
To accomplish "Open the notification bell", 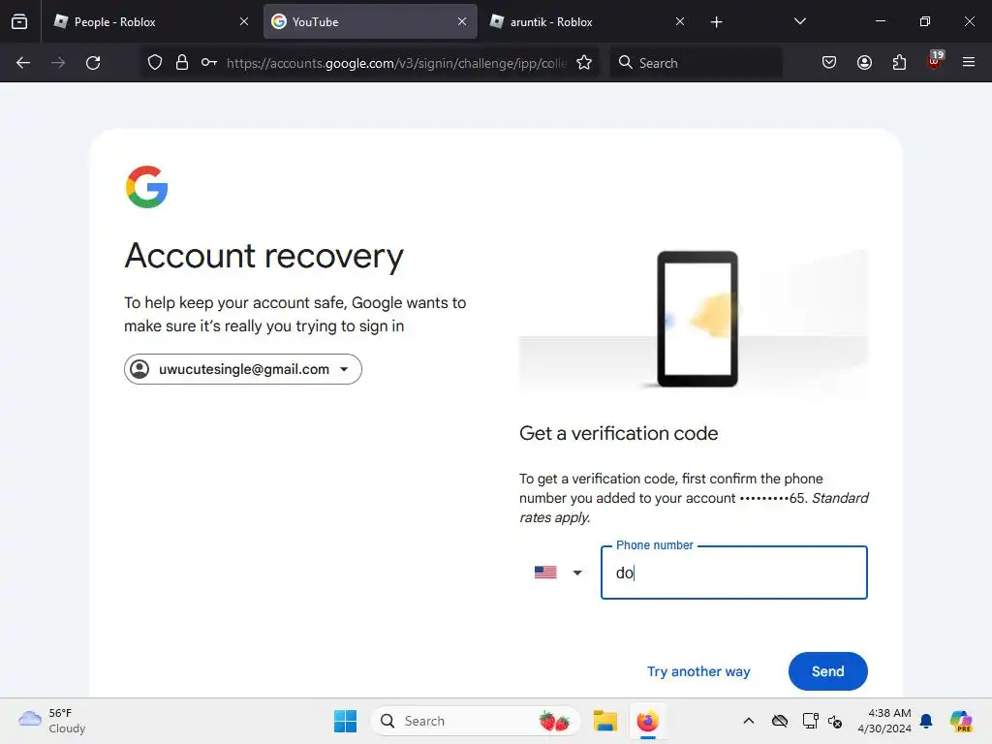I will pyautogui.click(x=926, y=721).
